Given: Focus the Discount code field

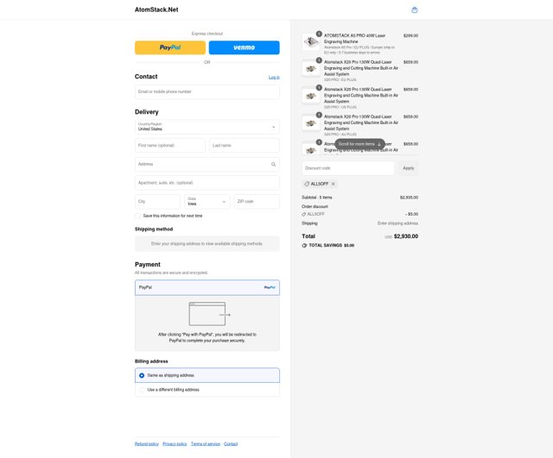Looking at the screenshot, I should tap(348, 168).
